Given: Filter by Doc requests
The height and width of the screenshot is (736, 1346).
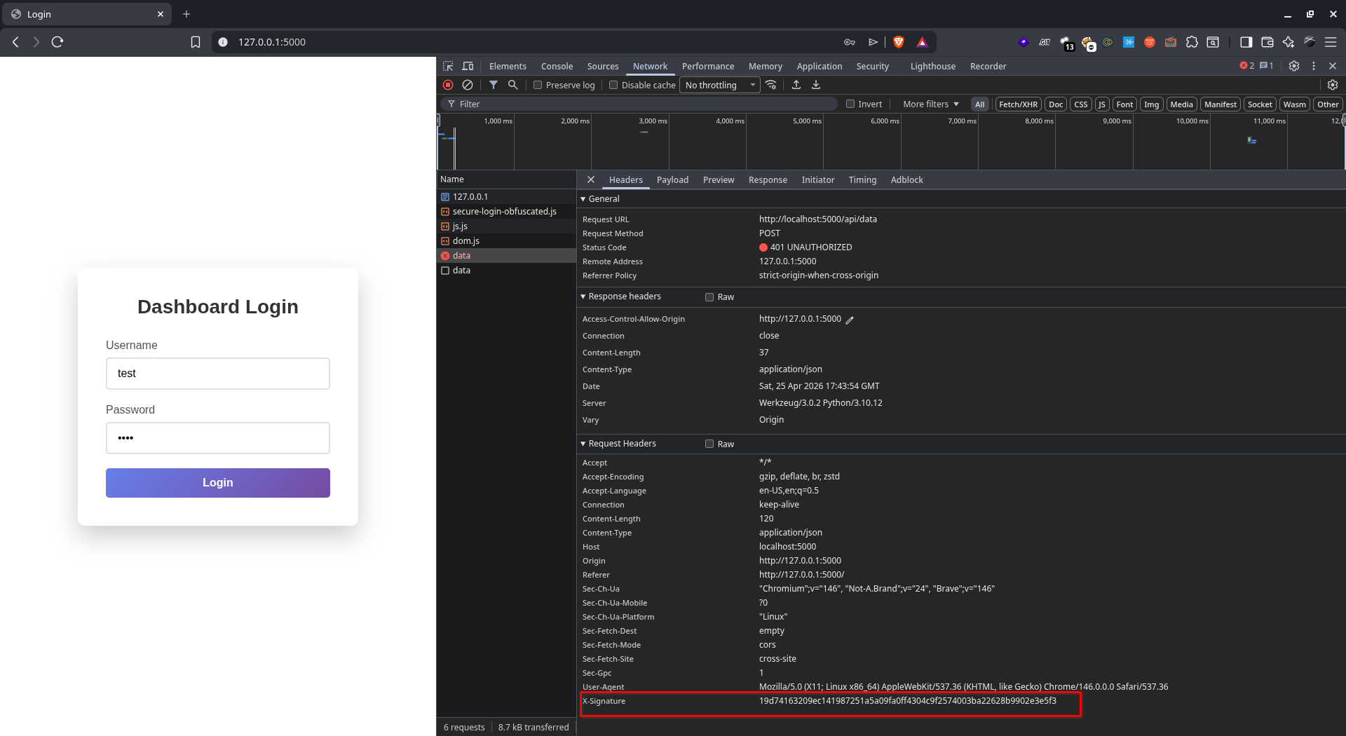Looking at the screenshot, I should [1056, 104].
